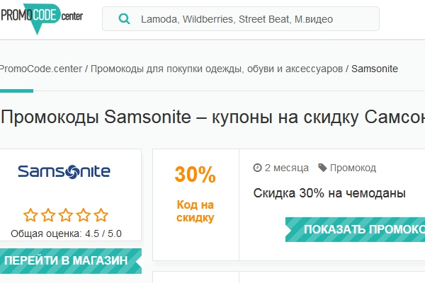The image size is (425, 283).
Task: Rate Samsonite two stars
Action: click(47, 215)
